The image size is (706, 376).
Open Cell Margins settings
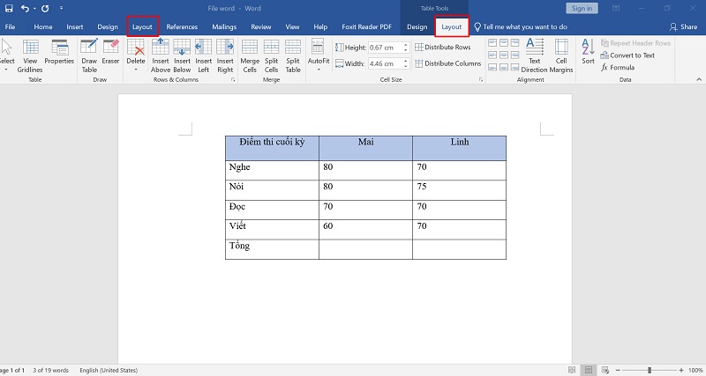(561, 55)
